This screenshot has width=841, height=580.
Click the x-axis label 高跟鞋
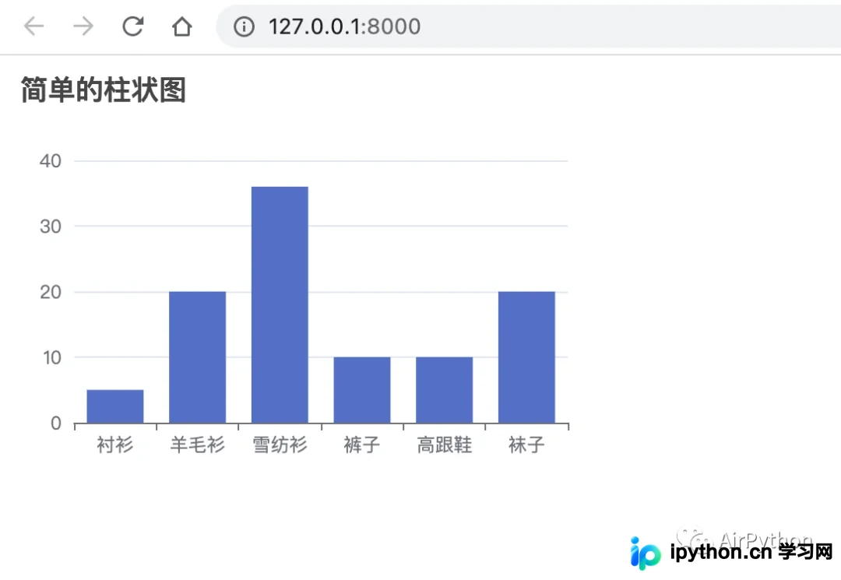click(x=445, y=445)
